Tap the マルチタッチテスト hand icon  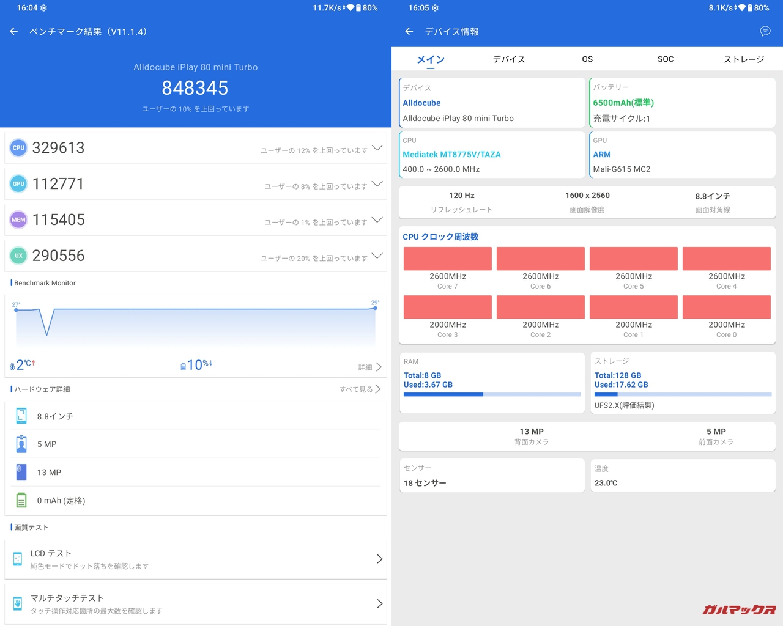pos(18,603)
